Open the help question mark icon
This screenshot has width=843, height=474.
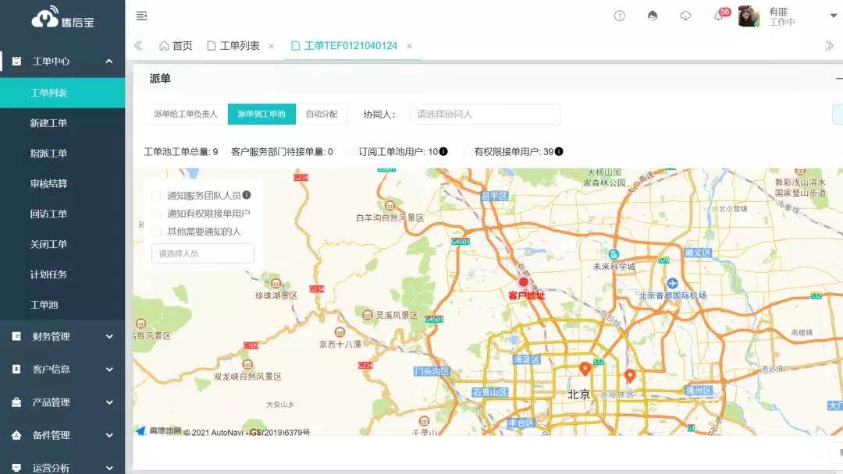pos(620,16)
